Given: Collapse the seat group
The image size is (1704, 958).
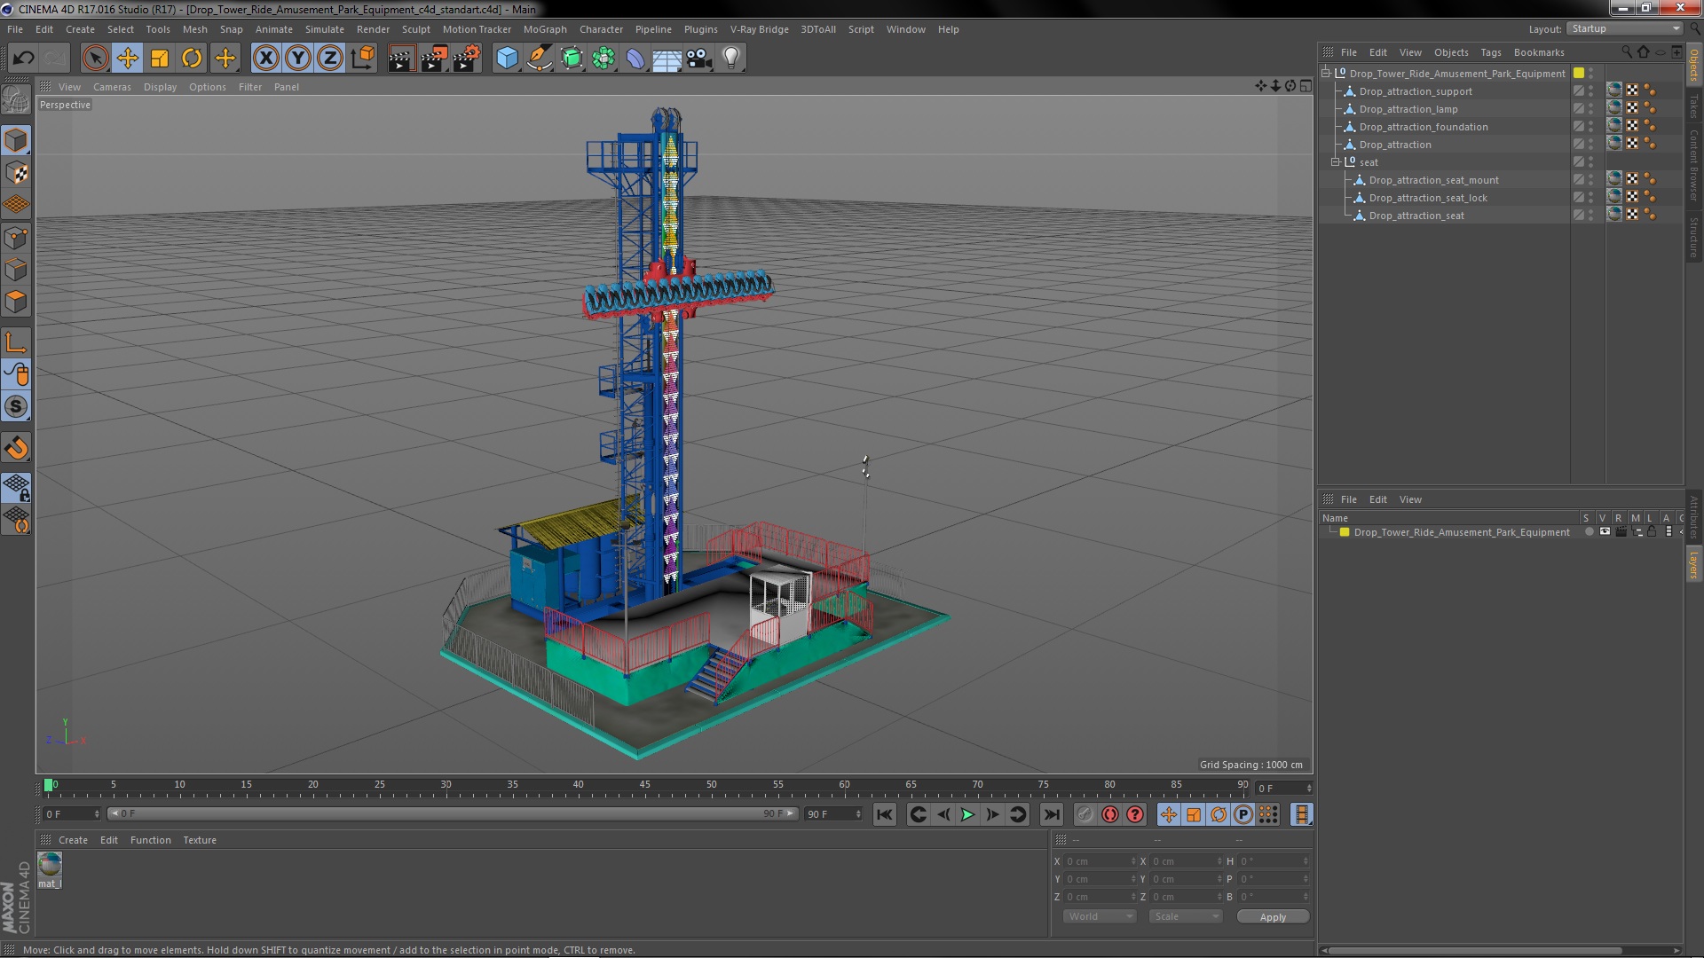Looking at the screenshot, I should pos(1336,162).
